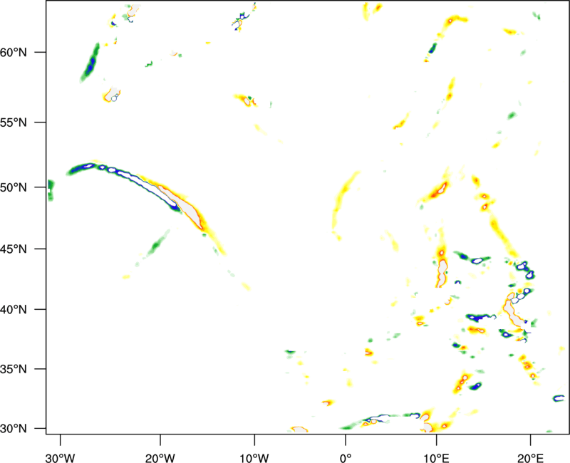Click the 45°N latitude label
The image size is (570, 463).
coord(14,249)
